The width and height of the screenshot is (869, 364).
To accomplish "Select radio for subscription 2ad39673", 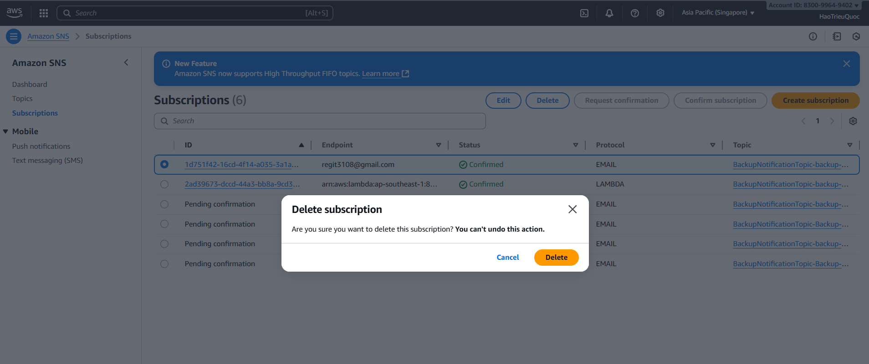I will coord(164,184).
